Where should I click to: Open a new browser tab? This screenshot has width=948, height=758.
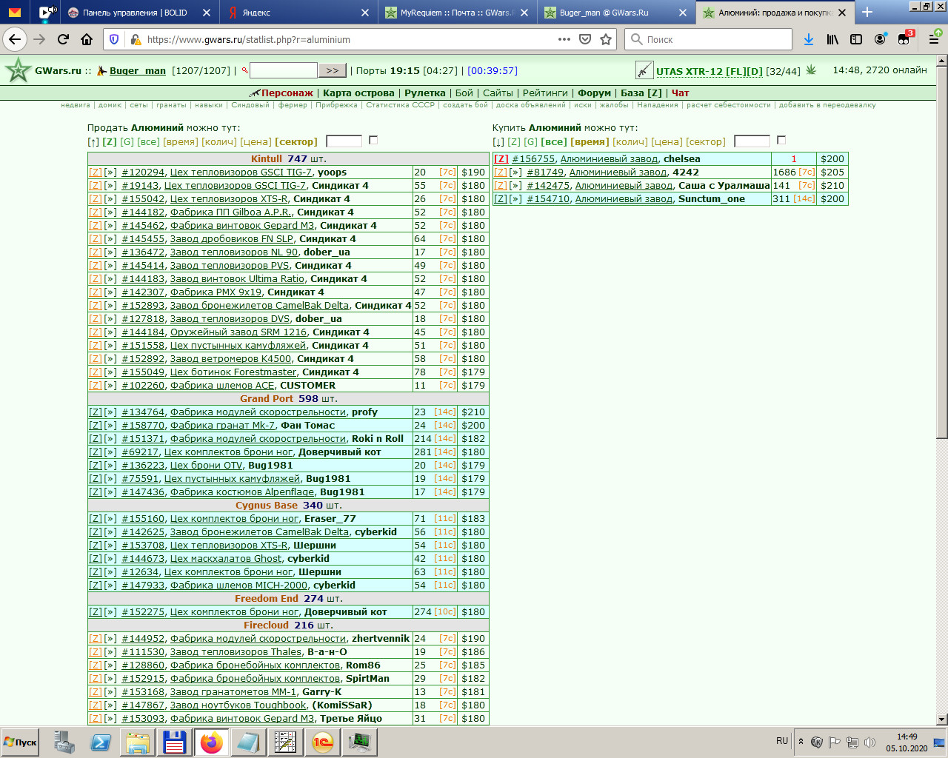867,12
